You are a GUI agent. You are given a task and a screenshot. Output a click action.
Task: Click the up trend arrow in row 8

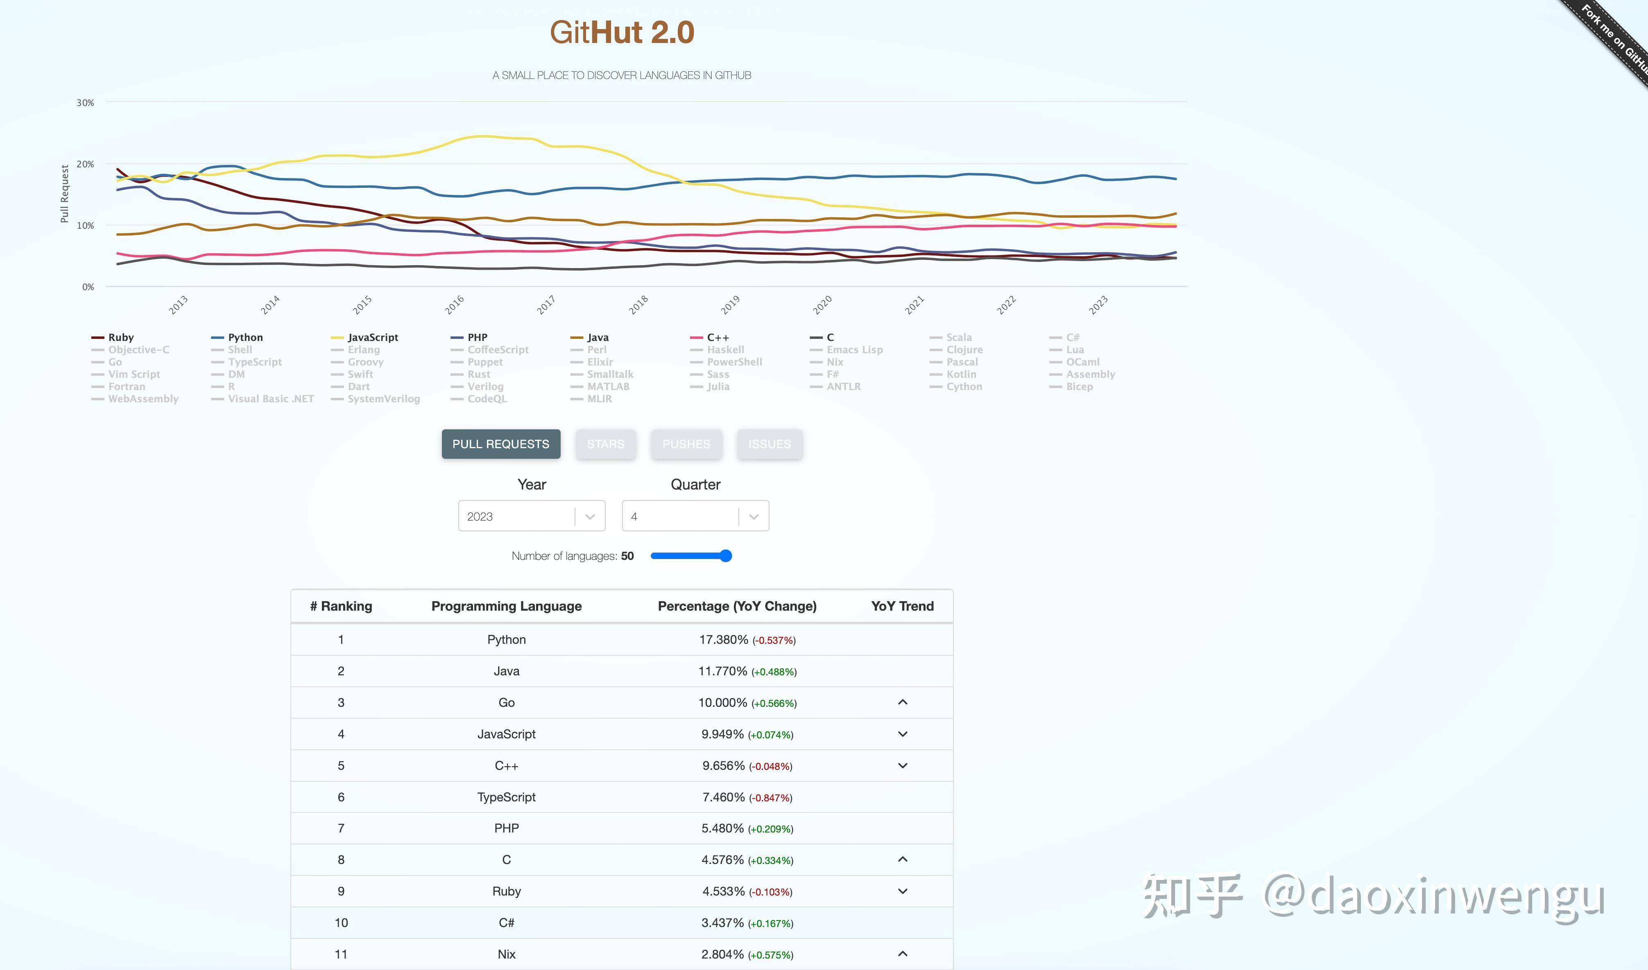click(903, 859)
